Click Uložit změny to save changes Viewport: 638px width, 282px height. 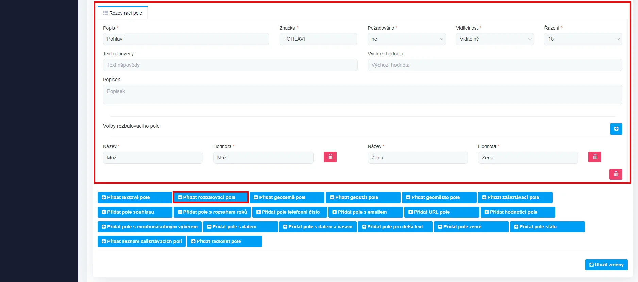click(606, 265)
